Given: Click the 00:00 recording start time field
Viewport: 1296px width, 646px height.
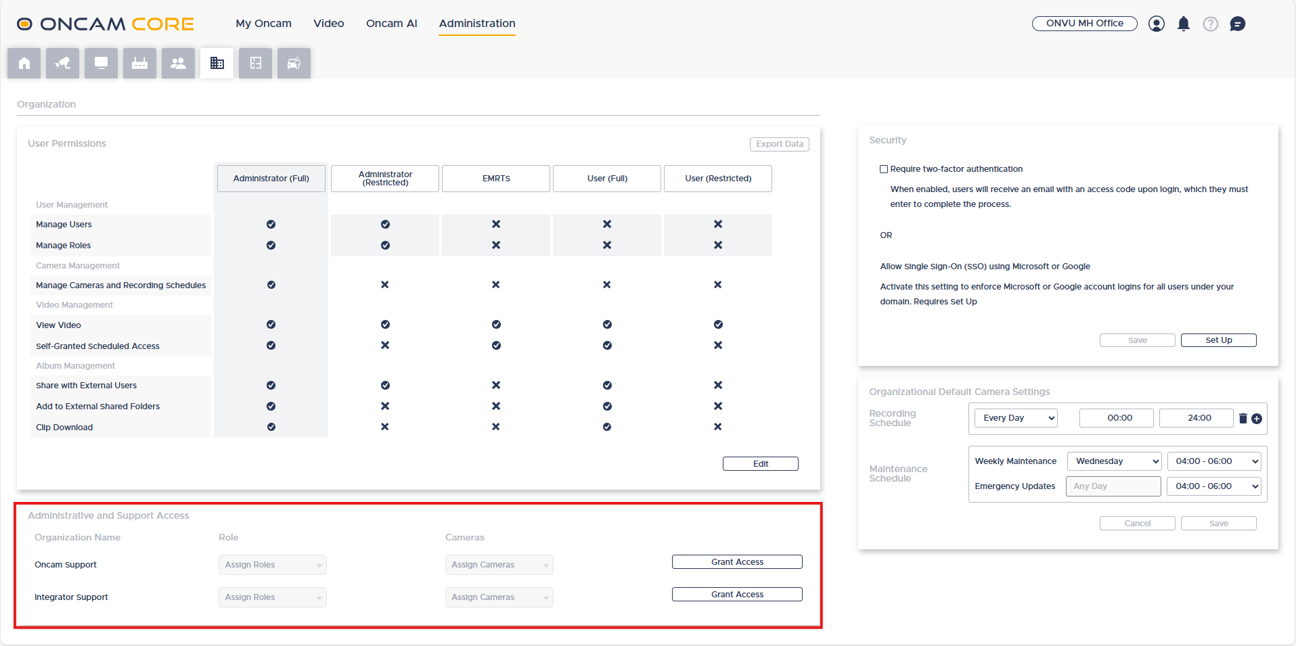Looking at the screenshot, I should [x=1117, y=418].
